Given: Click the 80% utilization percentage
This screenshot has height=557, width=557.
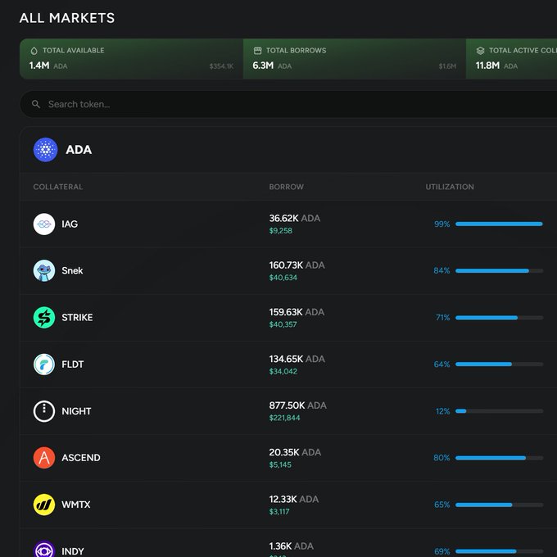Looking at the screenshot, I should (442, 458).
